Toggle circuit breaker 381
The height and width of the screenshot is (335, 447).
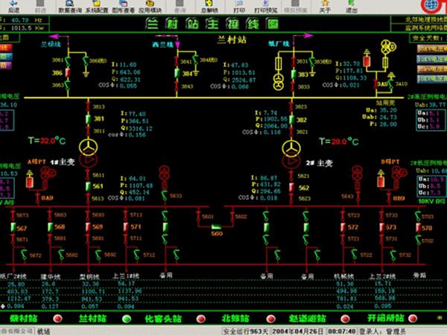[x=89, y=118]
